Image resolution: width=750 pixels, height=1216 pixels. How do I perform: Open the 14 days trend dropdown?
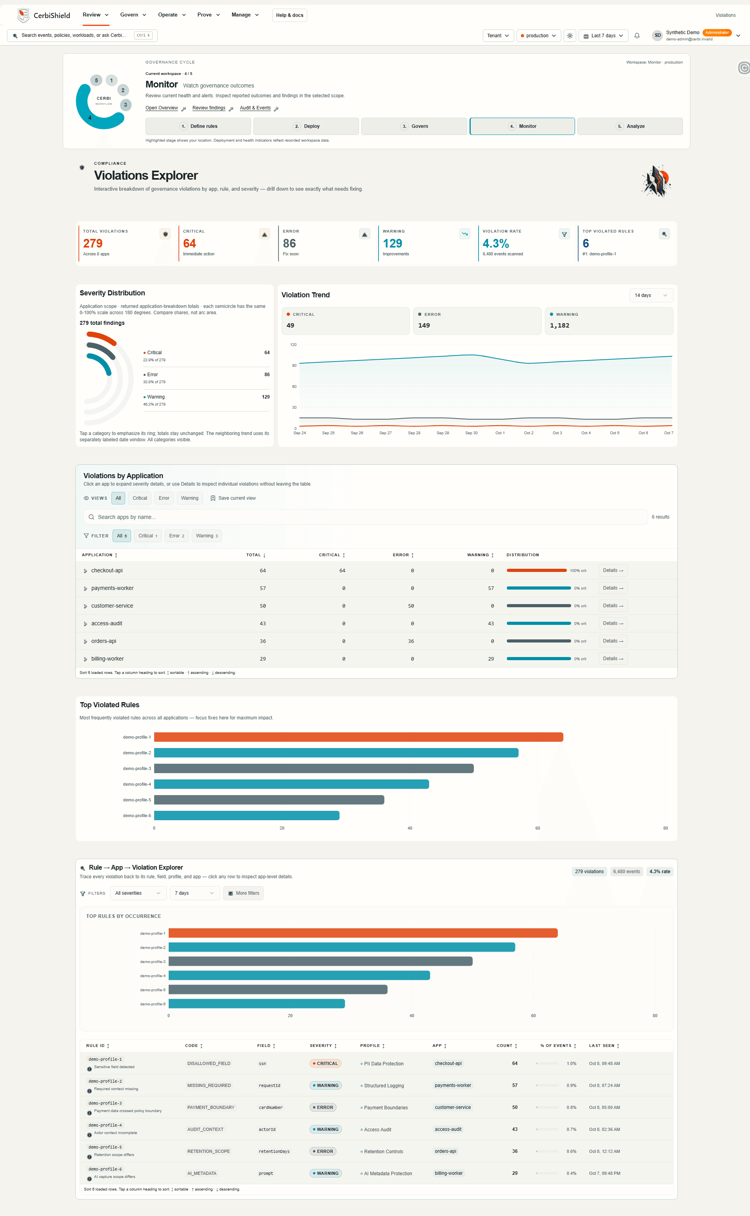pyautogui.click(x=651, y=295)
